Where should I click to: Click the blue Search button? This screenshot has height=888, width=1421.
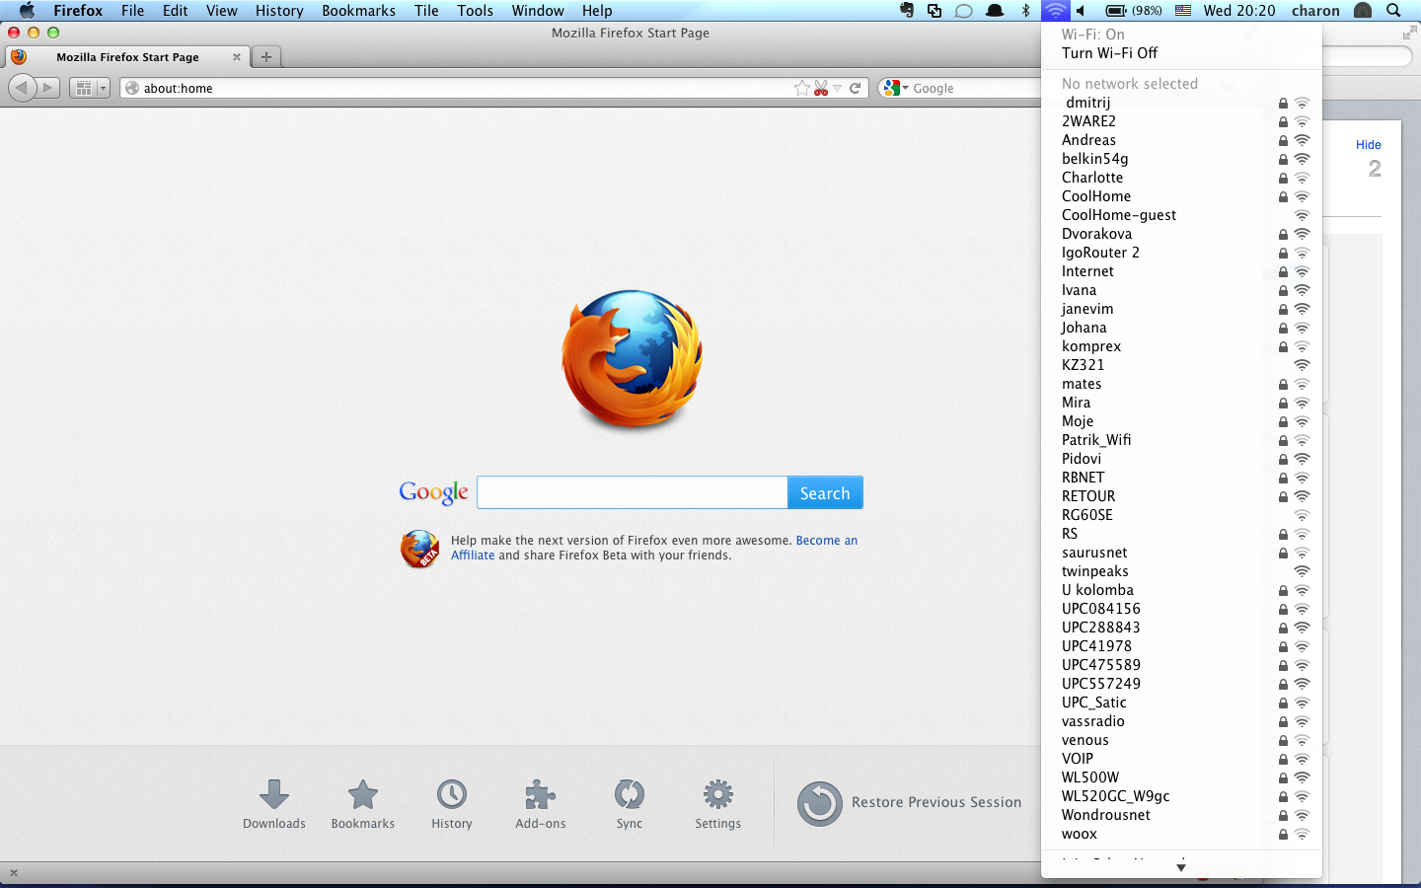(824, 493)
